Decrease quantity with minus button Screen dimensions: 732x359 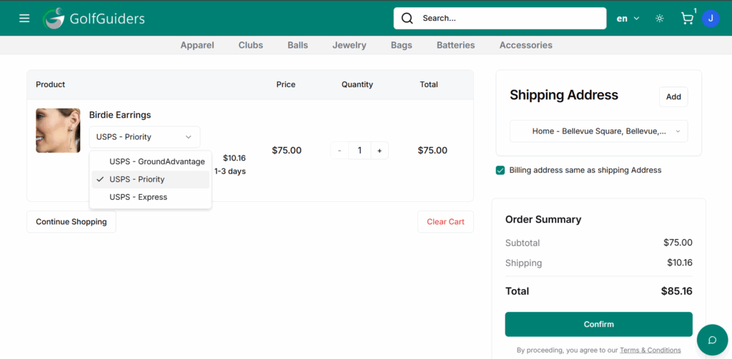(x=340, y=151)
